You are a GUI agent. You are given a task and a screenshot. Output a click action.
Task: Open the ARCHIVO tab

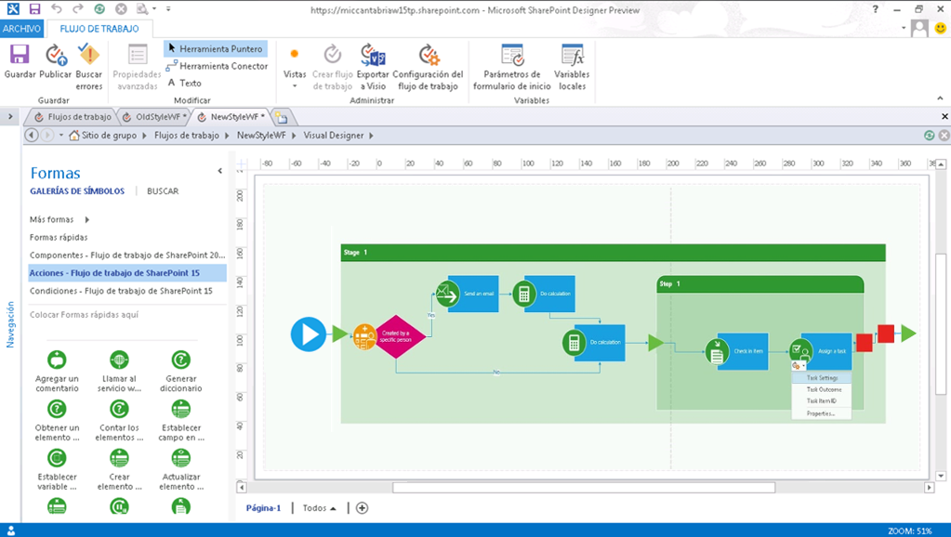coord(21,29)
